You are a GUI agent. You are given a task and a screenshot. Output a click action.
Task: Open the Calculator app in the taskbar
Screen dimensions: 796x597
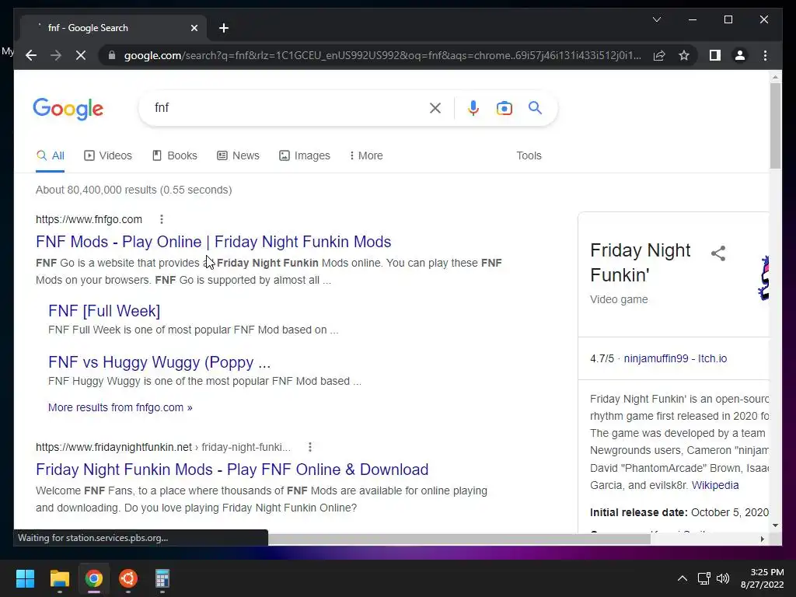click(x=162, y=578)
